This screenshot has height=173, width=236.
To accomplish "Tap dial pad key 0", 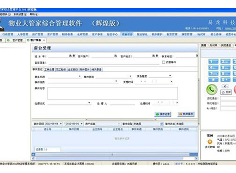I will pyautogui.click(x=225, y=79).
